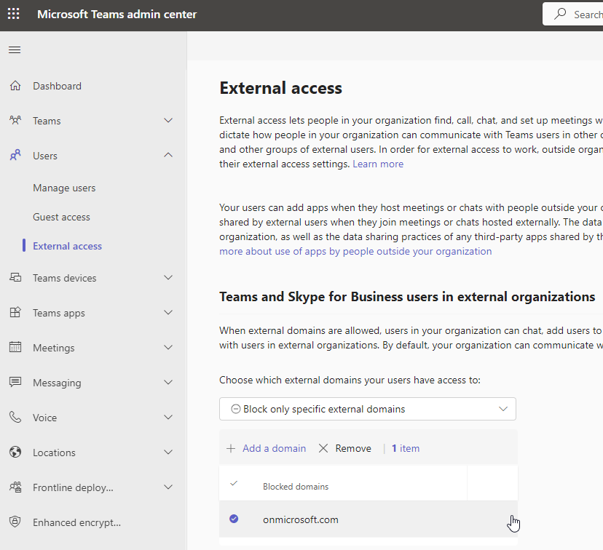The image size is (603, 550).
Task: Collapse the Users section chevron
Action: pyautogui.click(x=168, y=156)
